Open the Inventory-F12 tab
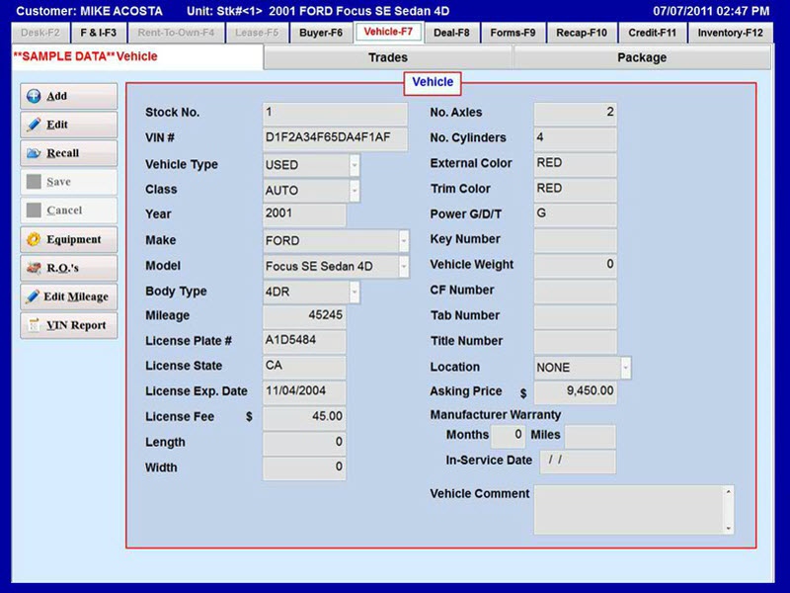Viewport: 790px width, 593px height. (x=731, y=32)
